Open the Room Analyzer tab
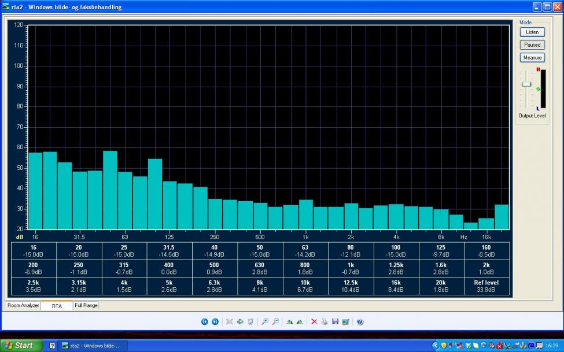Viewport: 564px width, 352px height. click(x=23, y=306)
